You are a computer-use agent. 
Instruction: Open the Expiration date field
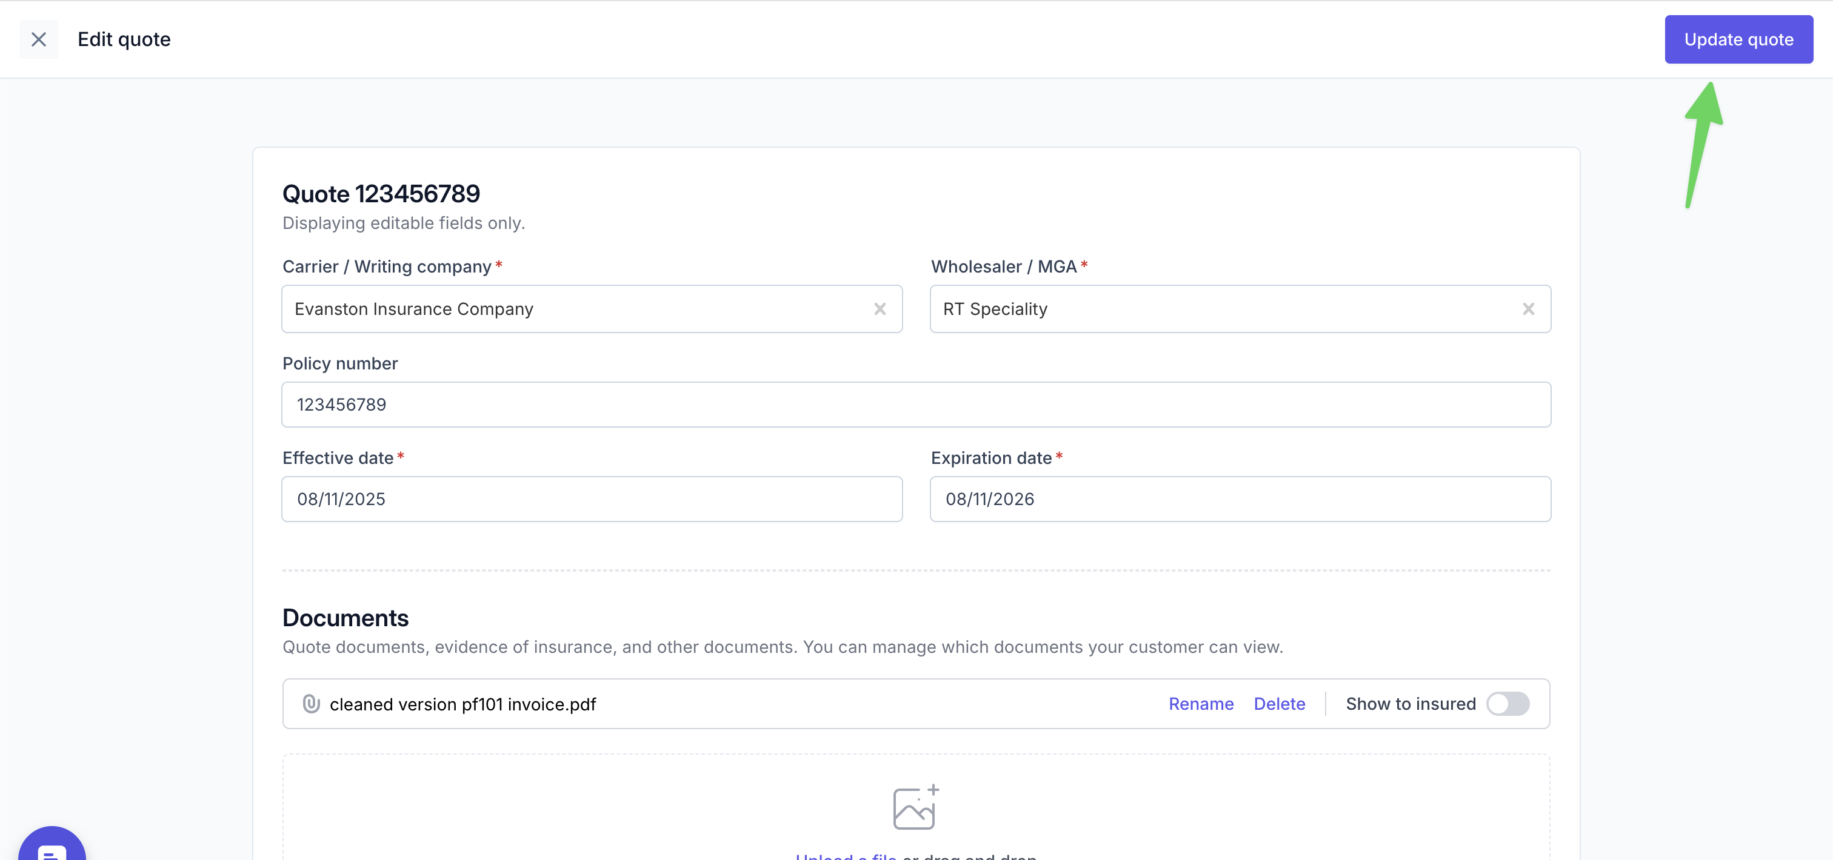coord(1240,499)
